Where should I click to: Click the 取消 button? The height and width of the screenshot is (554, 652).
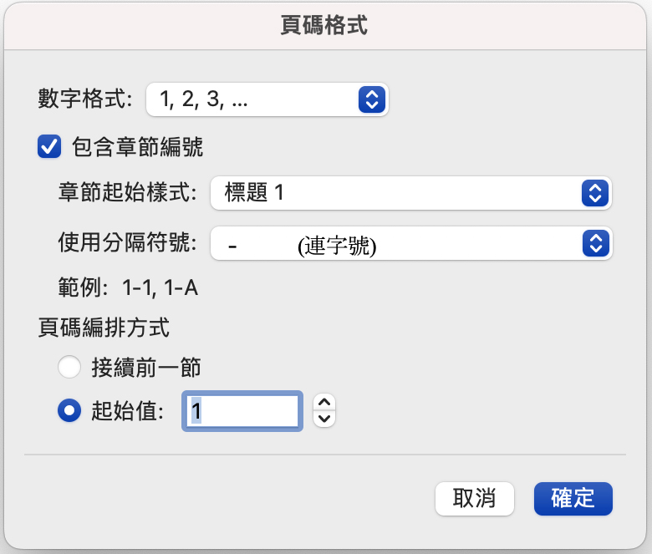coord(474,499)
